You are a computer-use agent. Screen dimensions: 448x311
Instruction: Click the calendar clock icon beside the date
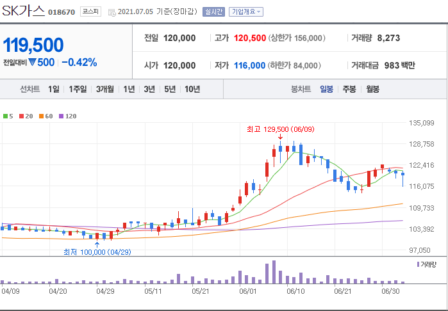(112, 12)
